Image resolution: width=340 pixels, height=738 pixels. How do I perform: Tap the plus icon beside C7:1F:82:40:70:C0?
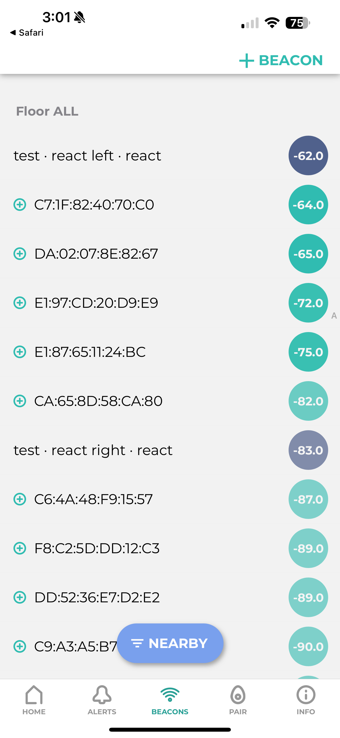click(x=20, y=205)
